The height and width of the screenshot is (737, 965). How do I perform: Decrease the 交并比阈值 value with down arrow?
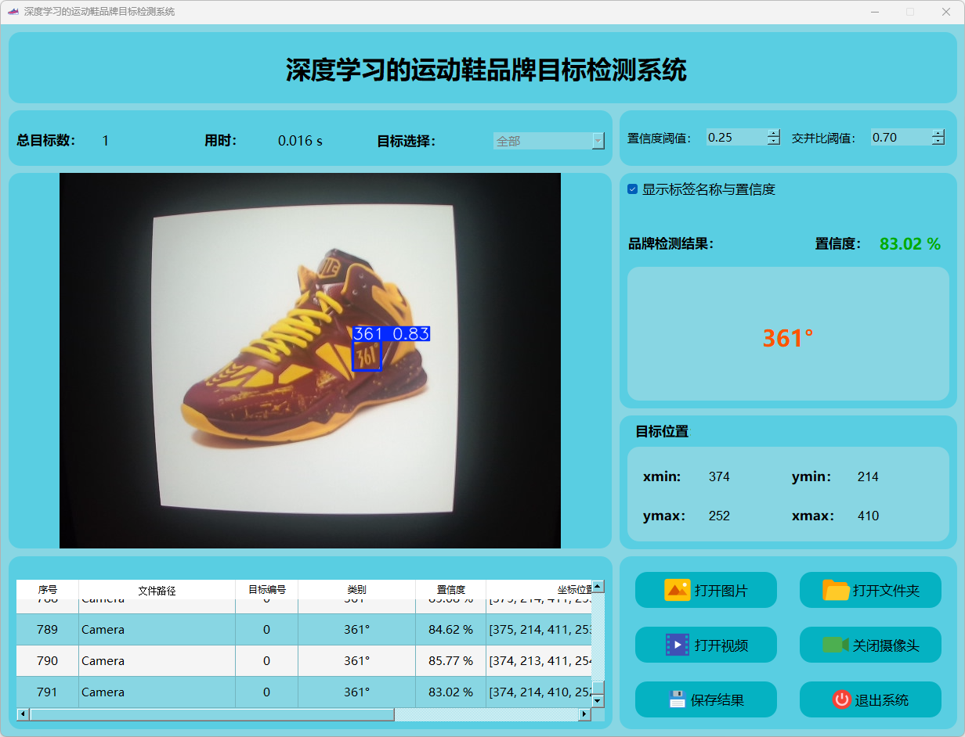coord(938,142)
